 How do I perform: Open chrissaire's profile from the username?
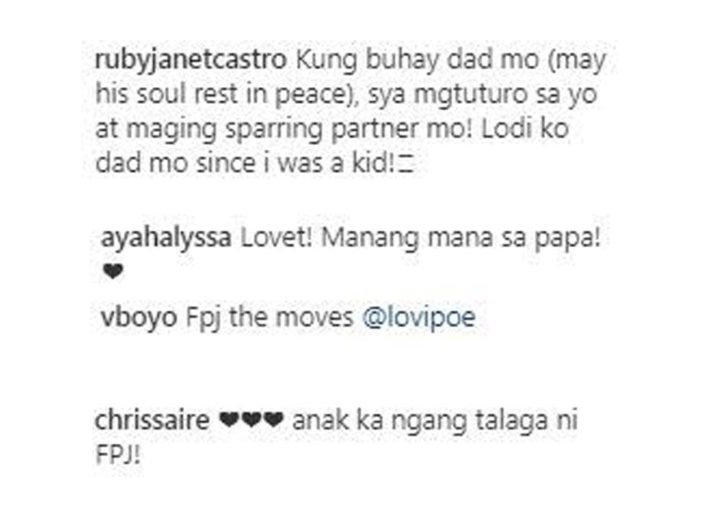(x=151, y=420)
